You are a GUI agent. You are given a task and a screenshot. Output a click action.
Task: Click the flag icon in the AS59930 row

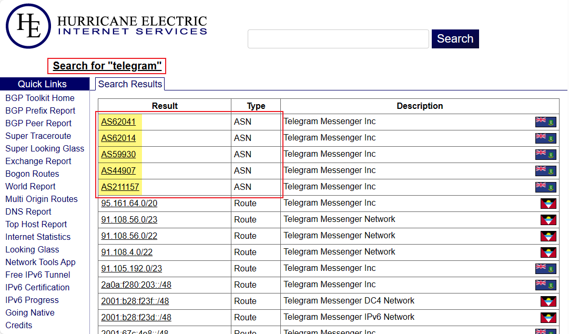point(545,155)
